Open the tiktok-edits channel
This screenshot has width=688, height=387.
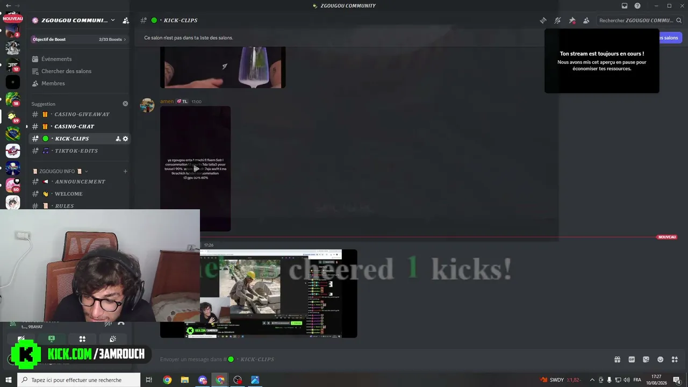(79, 150)
